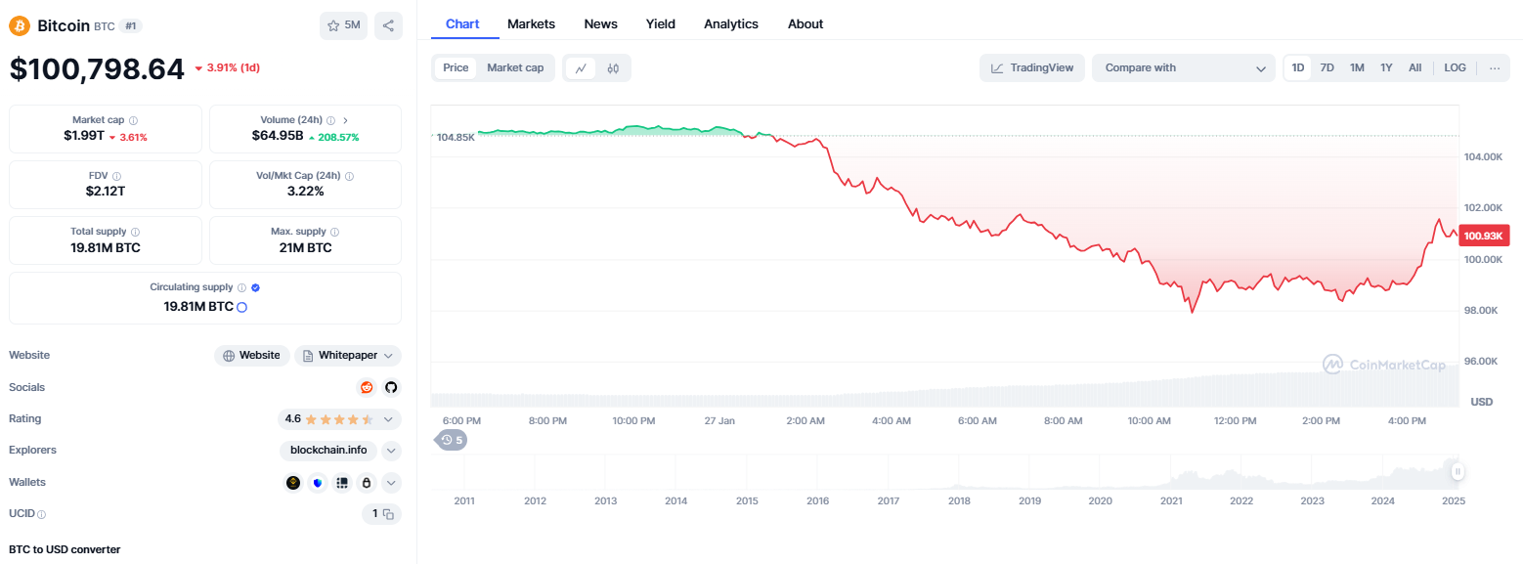
Task: Toggle the chart to Market cap
Action: [515, 68]
